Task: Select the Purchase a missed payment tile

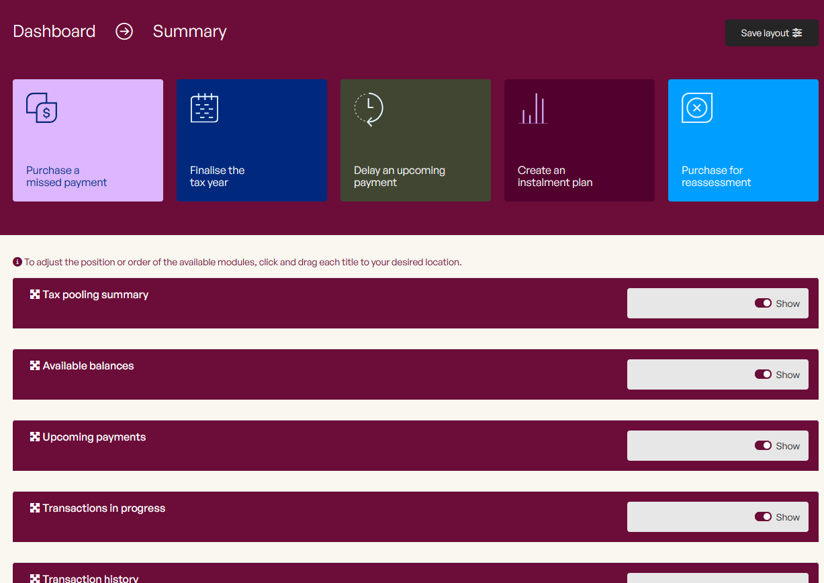Action: [87, 140]
